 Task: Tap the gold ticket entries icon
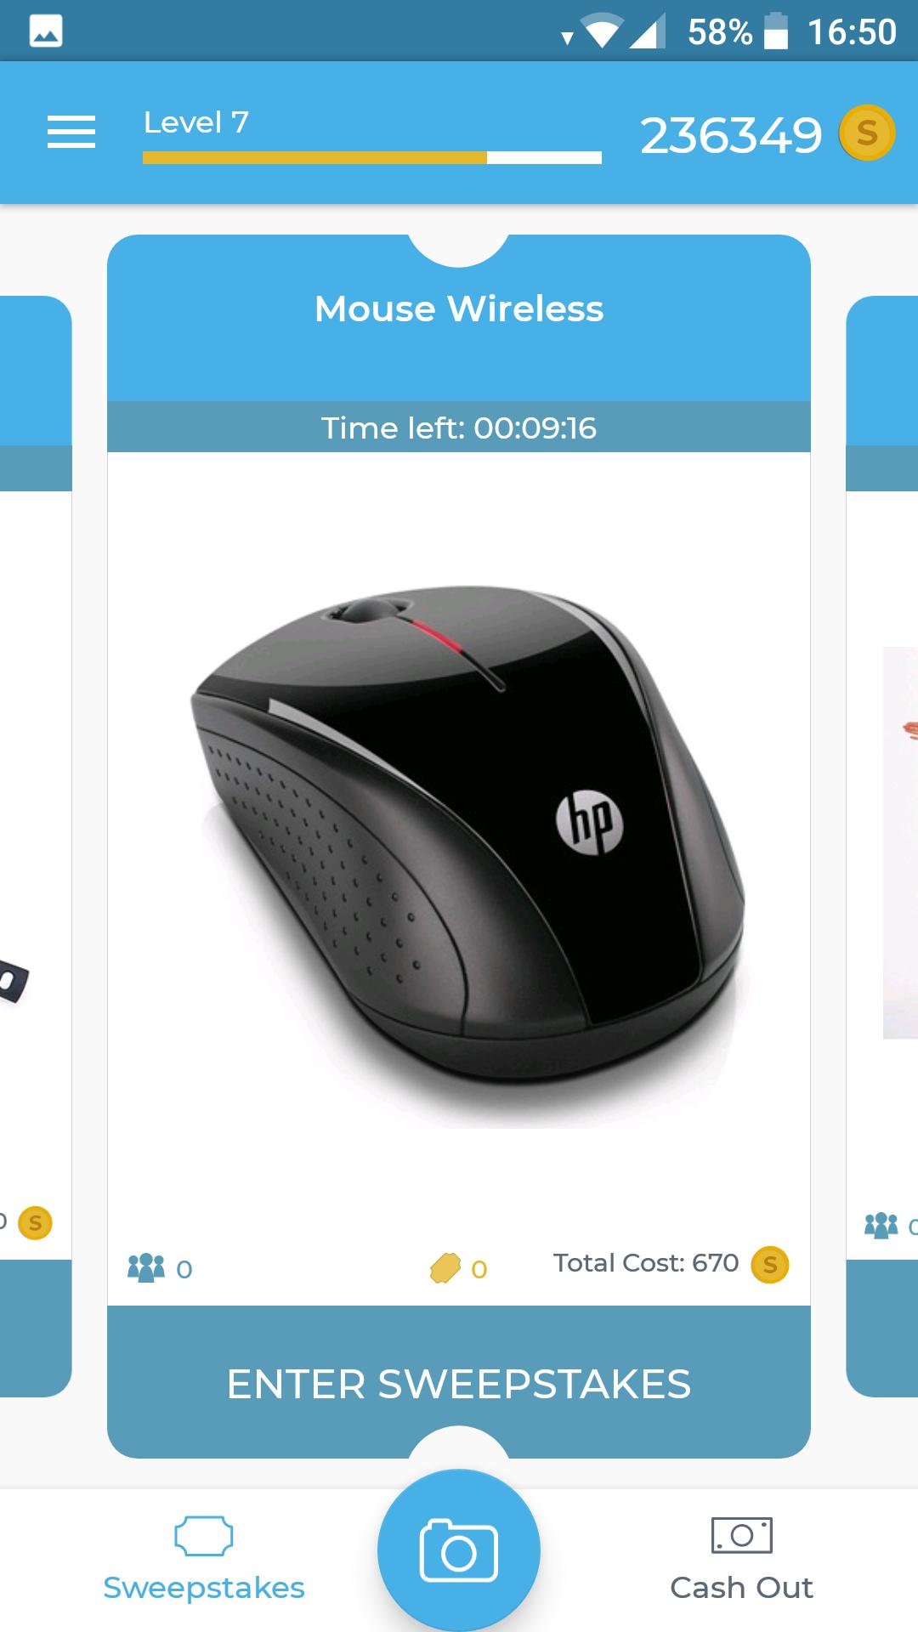(x=445, y=1268)
